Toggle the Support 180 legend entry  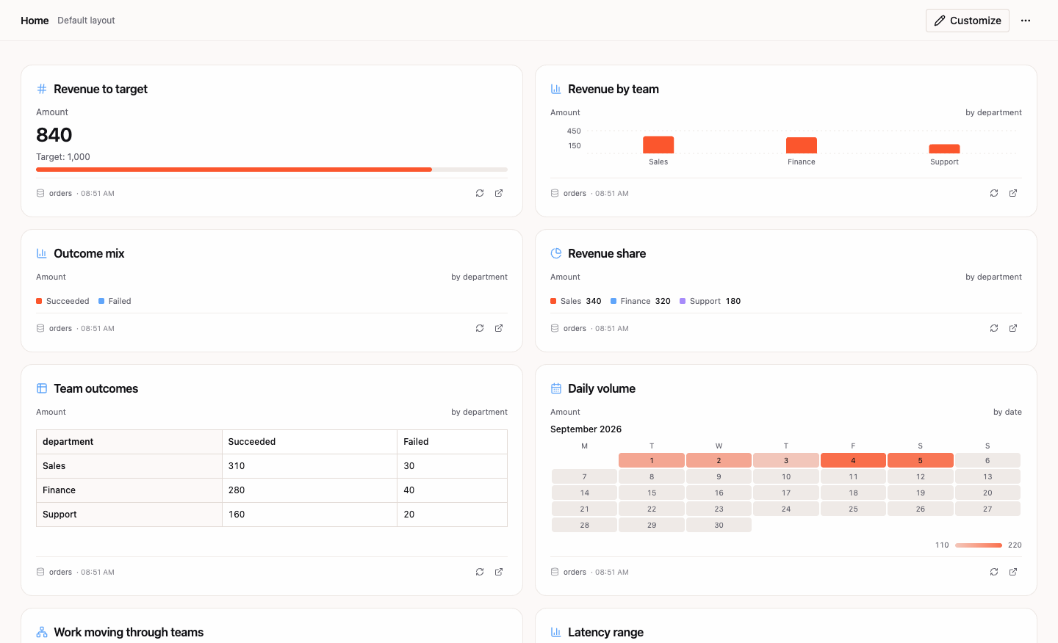click(710, 301)
